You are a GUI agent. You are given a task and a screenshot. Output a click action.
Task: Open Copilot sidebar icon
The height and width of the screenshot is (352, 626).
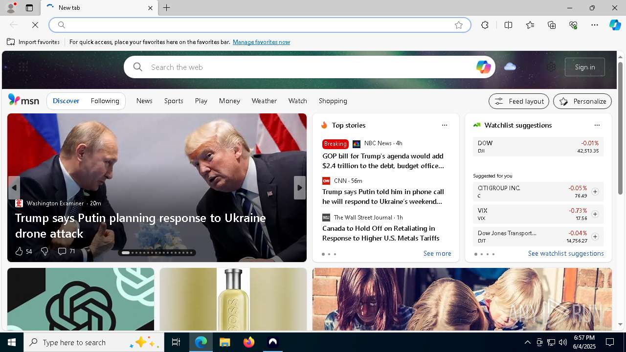[615, 25]
